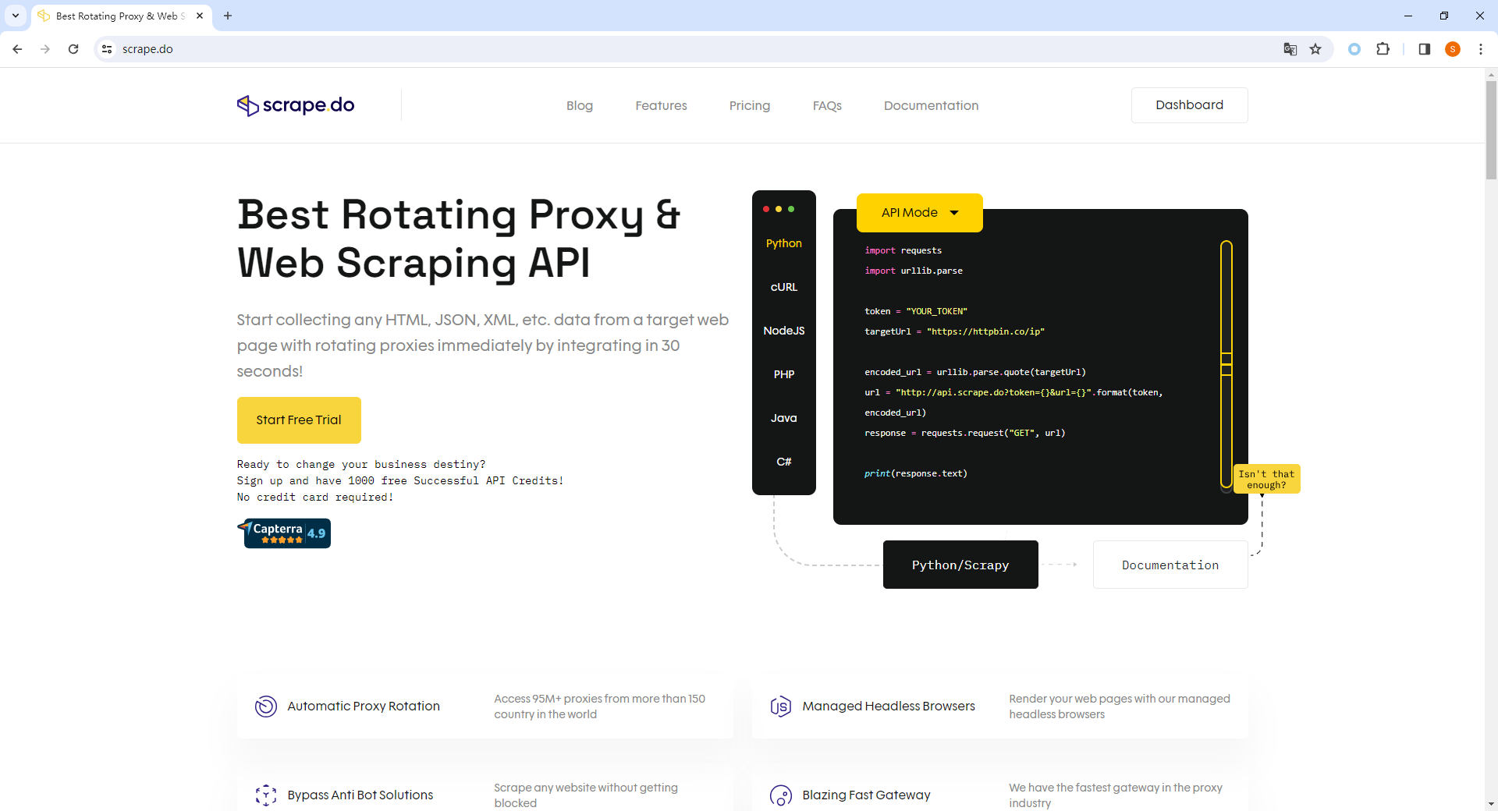1498x811 pixels.
Task: Reload the scrape.do page
Action: (x=73, y=49)
